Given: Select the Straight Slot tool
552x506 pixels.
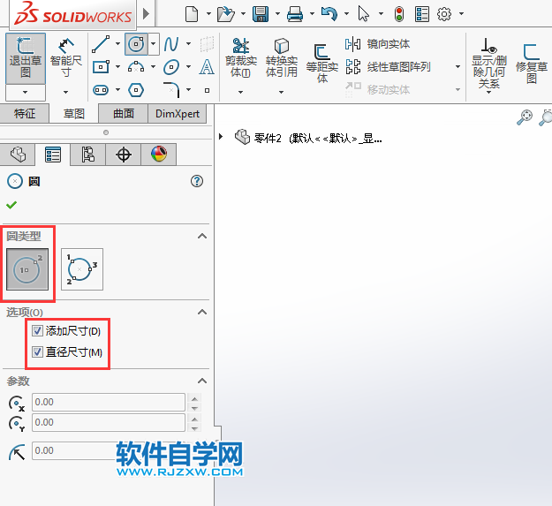Looking at the screenshot, I should pyautogui.click(x=101, y=90).
